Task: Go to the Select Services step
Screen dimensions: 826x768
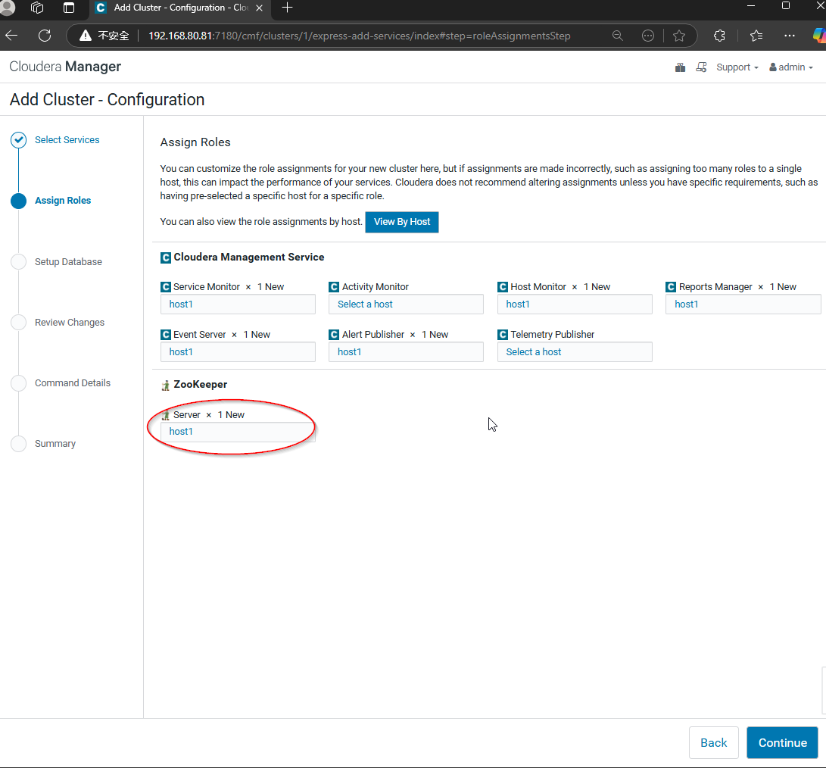Action: coord(67,139)
